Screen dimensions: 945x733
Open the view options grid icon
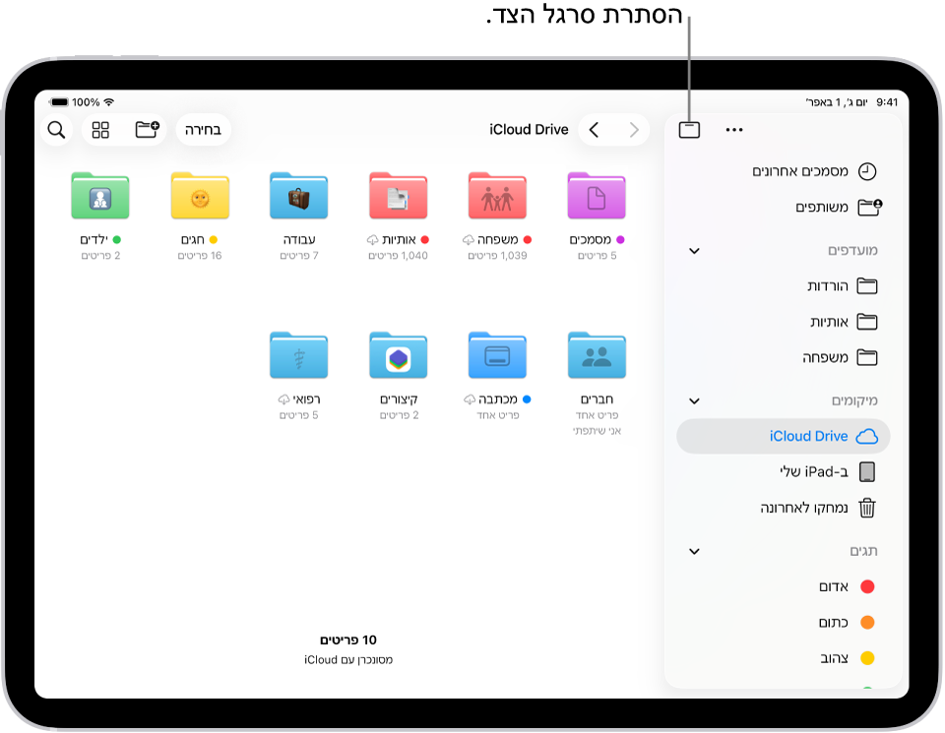(100, 129)
